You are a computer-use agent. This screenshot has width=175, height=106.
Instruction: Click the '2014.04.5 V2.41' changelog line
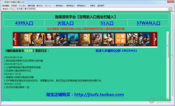pyautogui.click(x=13, y=84)
